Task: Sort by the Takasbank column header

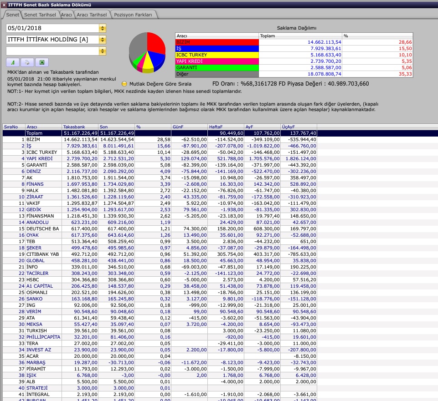Action: coord(80,127)
